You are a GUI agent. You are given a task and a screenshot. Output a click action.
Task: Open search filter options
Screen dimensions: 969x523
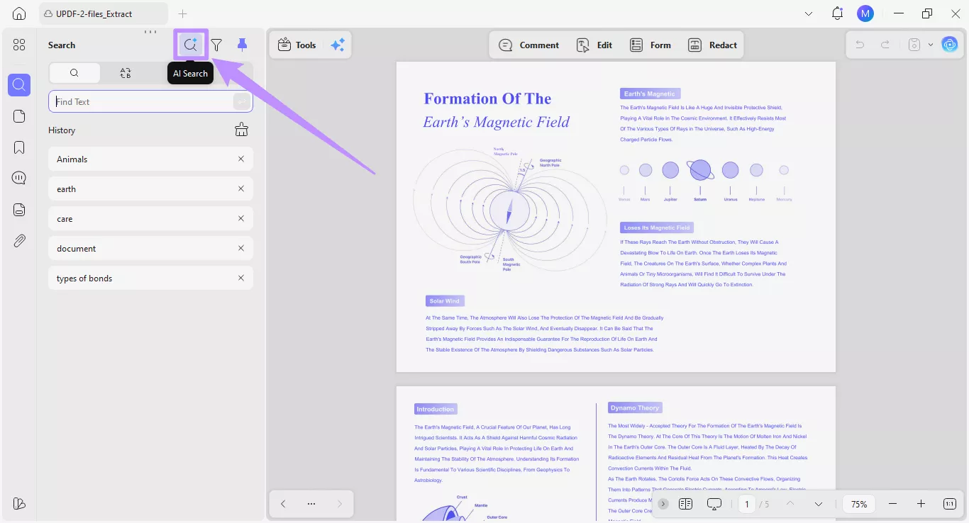pos(216,45)
